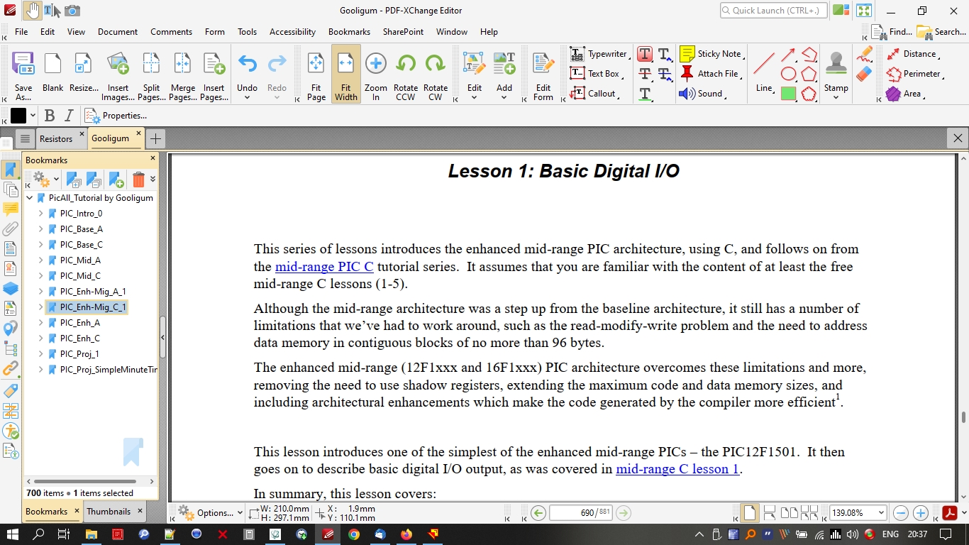Select the Pencil drawing tool
This screenshot has height=545, width=969.
(x=864, y=54)
